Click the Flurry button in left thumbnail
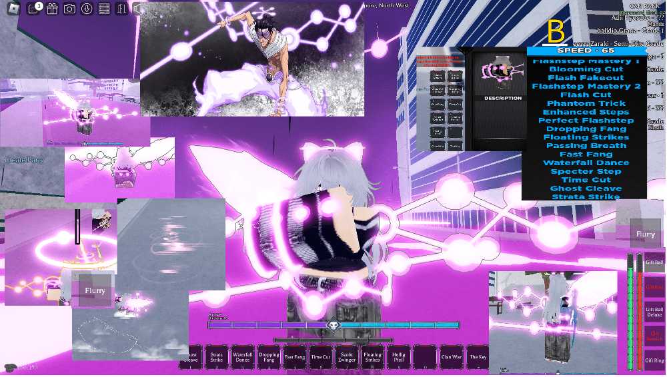Image resolution: width=667 pixels, height=377 pixels. pos(95,290)
